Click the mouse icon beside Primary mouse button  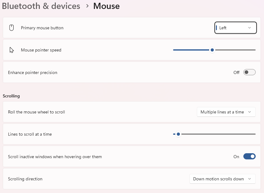pyautogui.click(x=11, y=28)
